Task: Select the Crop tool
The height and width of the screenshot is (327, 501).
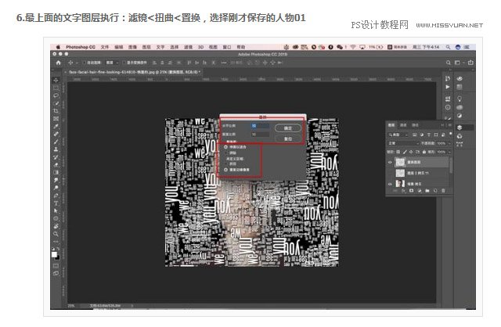Action: click(x=56, y=111)
